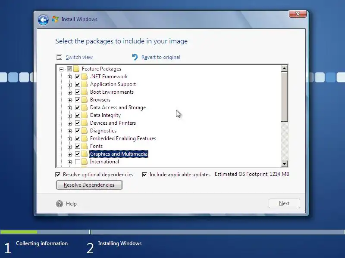
Task: Click the Graphics and Multimedia tree item
Action: 119,154
